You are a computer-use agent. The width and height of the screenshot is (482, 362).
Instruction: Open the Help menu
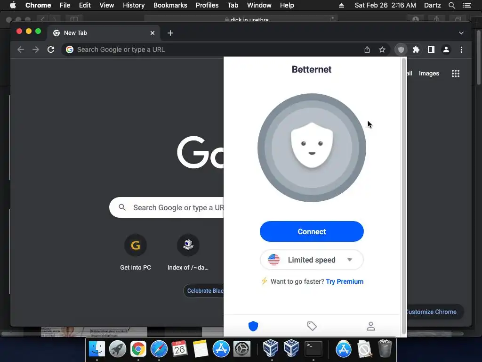pyautogui.click(x=287, y=5)
